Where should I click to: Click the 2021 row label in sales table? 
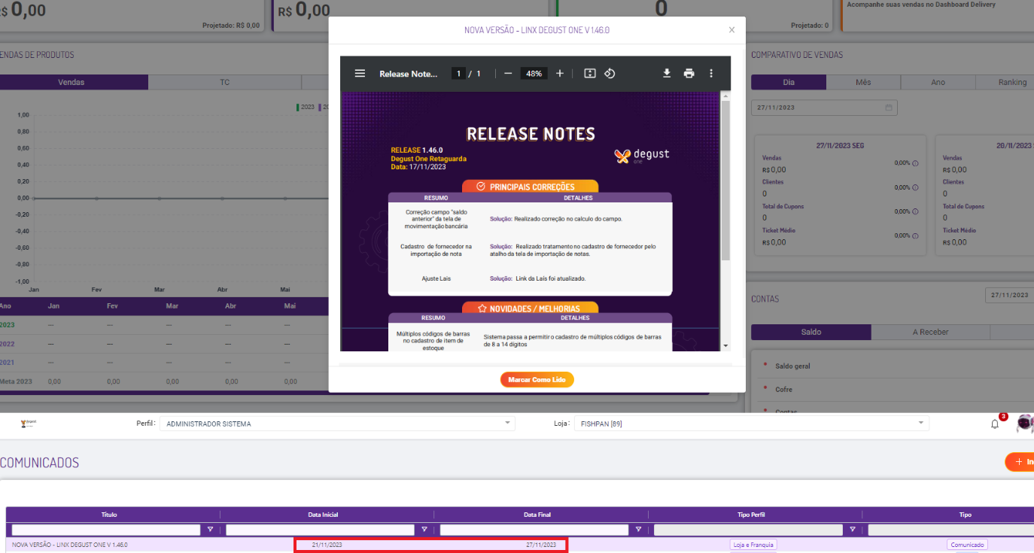pyautogui.click(x=7, y=363)
